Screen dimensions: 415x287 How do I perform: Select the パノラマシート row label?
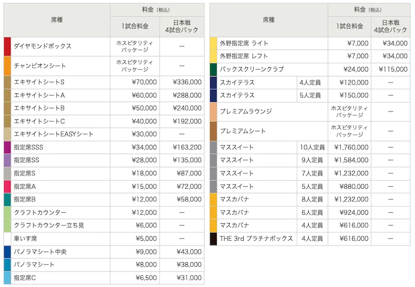click(34, 265)
